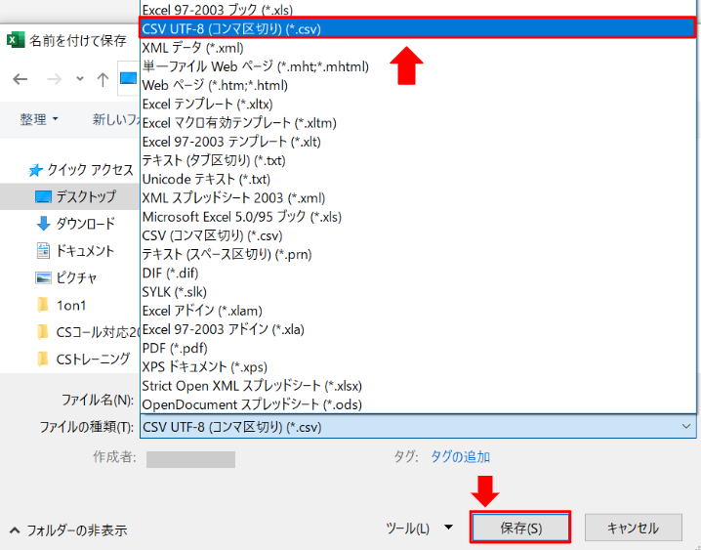This screenshot has height=550, width=701.
Task: Choose Strict Open XML スプレッドシート format
Action: click(x=418, y=386)
